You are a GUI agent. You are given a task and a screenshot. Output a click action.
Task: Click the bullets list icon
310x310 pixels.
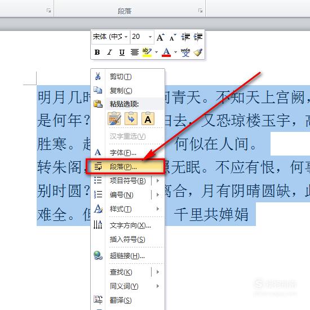click(98, 180)
